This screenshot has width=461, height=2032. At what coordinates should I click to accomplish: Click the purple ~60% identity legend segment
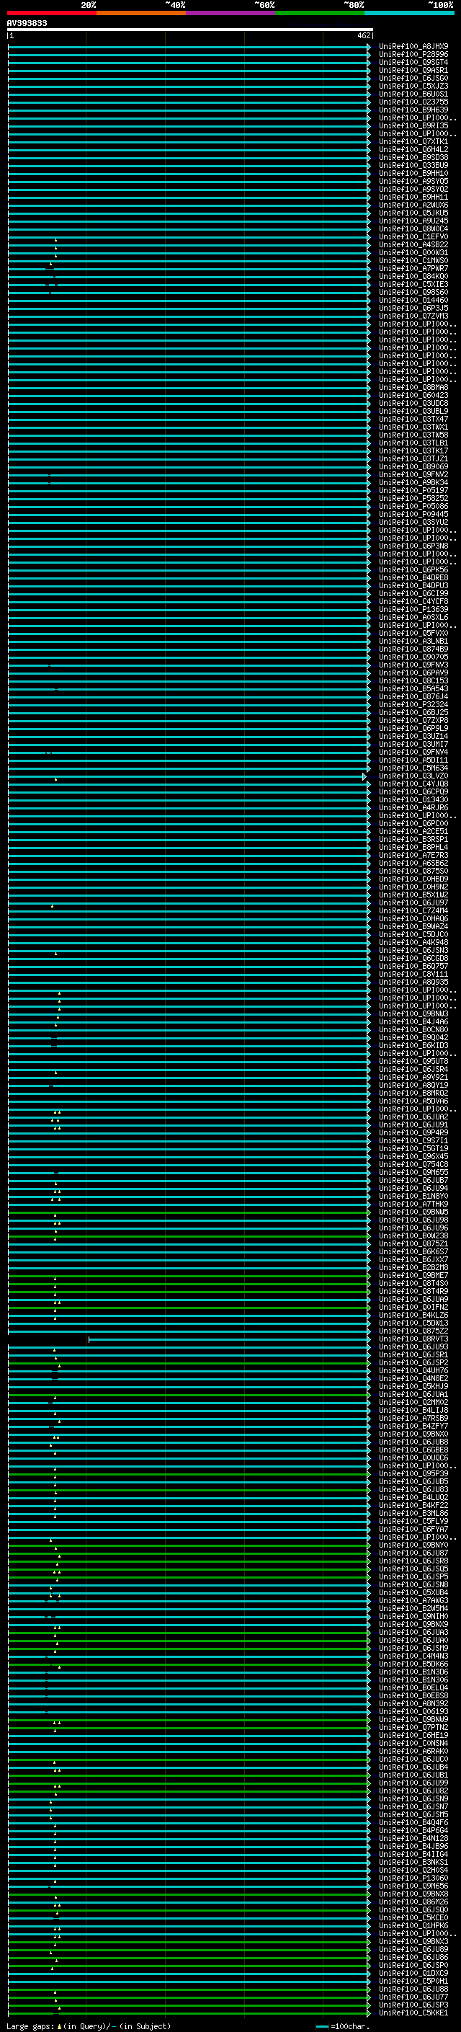coord(231,13)
